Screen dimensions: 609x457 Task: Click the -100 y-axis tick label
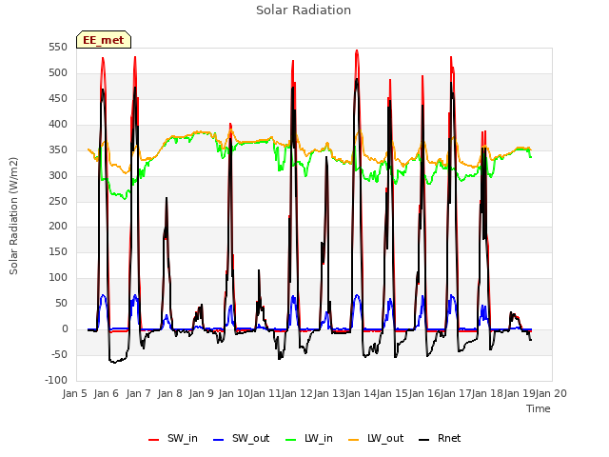point(56,380)
